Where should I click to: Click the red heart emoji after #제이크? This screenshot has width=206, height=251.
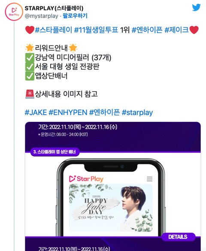[194, 30]
